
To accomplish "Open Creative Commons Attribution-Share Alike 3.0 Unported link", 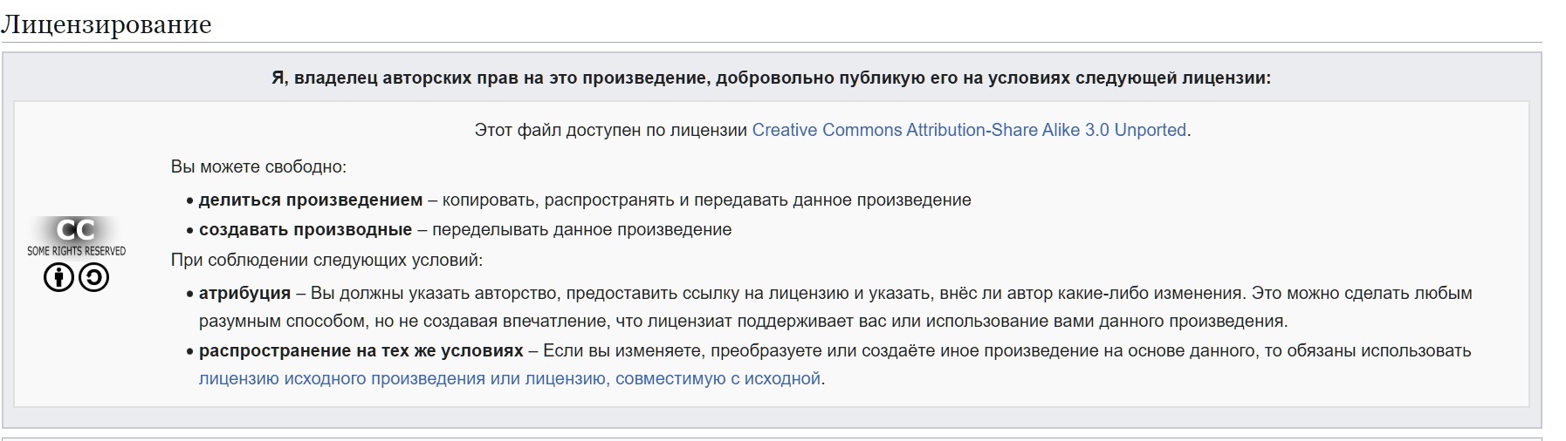I will coord(969,130).
